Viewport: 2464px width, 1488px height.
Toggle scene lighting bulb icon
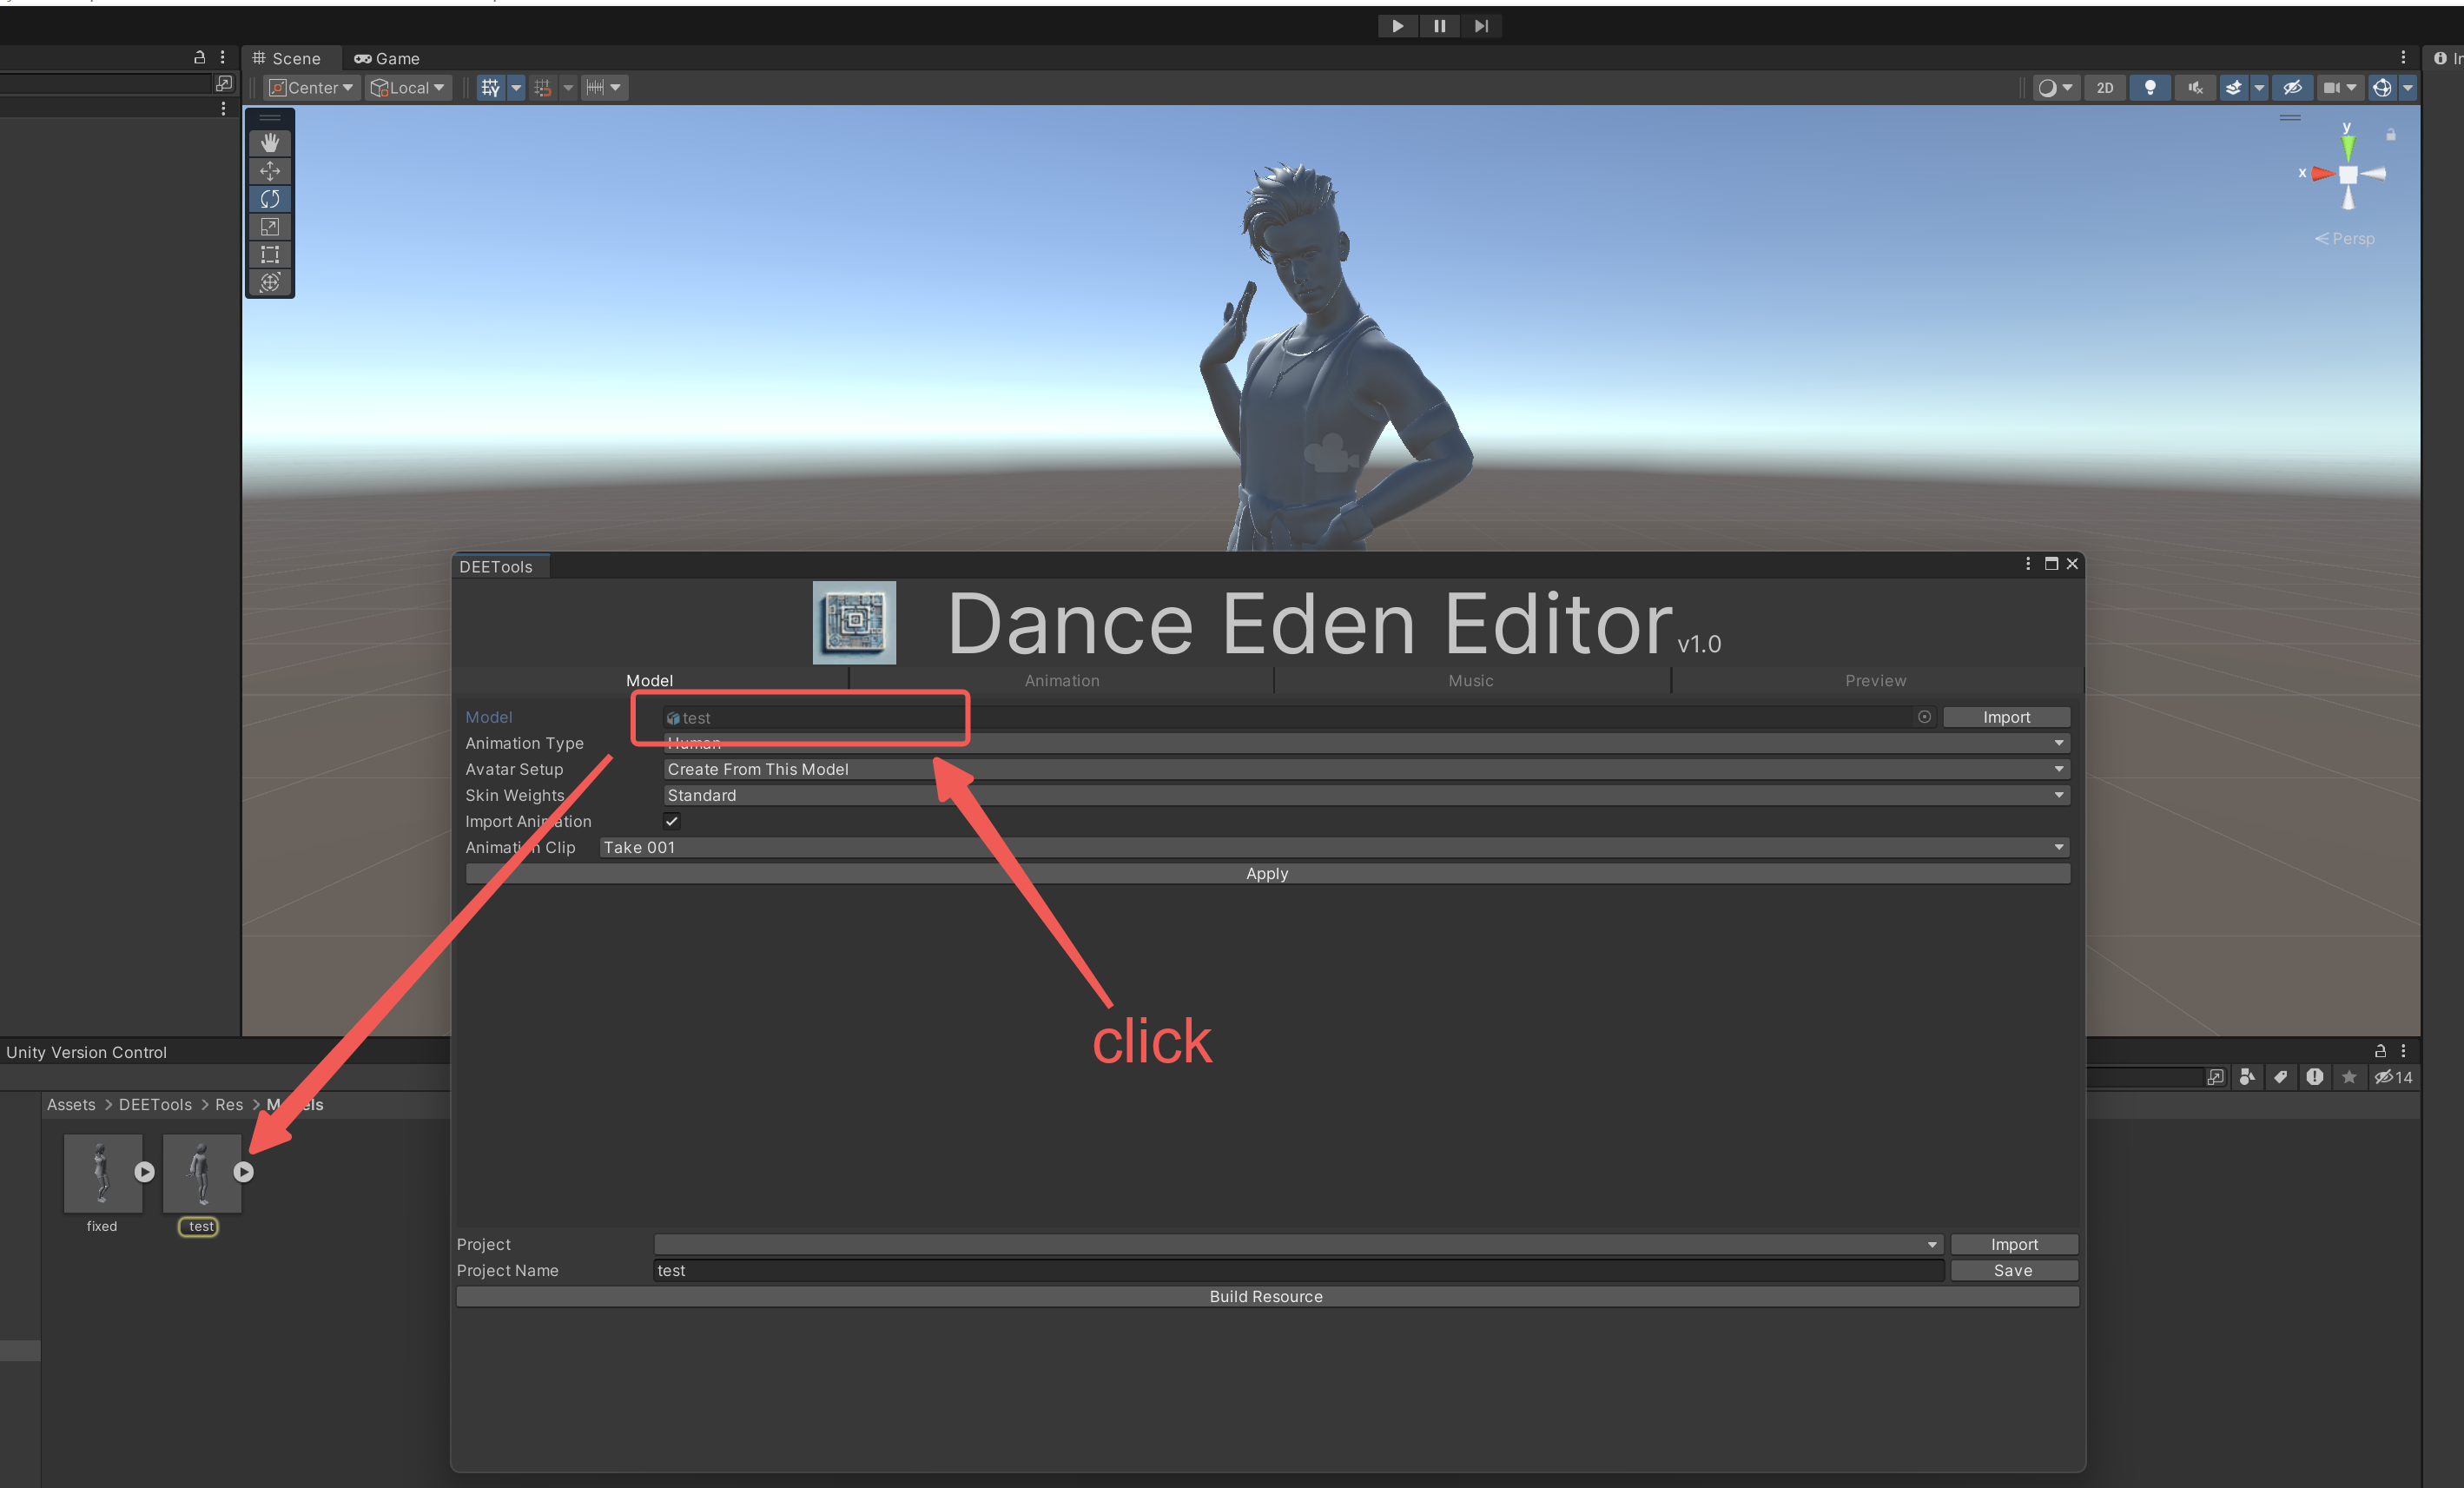coord(2150,88)
